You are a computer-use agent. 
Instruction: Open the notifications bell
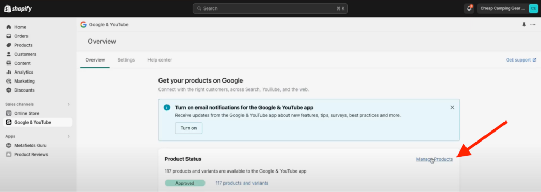(469, 8)
